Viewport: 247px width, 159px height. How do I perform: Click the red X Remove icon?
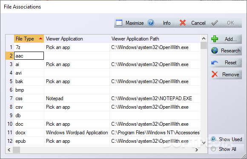click(x=215, y=74)
